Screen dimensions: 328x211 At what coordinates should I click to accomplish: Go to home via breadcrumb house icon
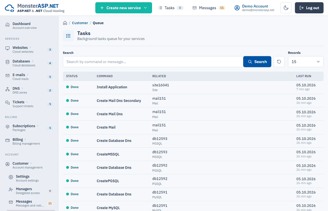pyautogui.click(x=65, y=23)
